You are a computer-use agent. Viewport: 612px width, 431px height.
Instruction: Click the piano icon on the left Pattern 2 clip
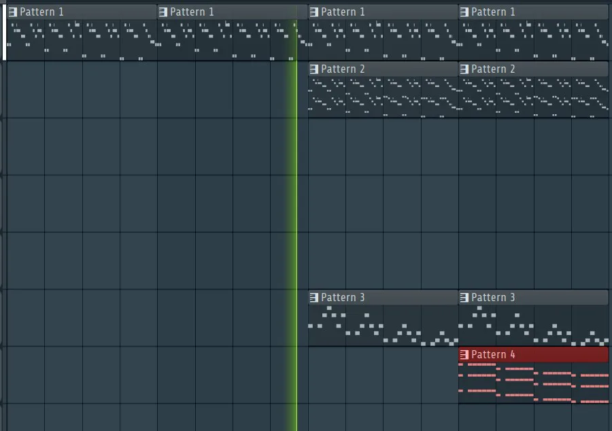pyautogui.click(x=313, y=69)
